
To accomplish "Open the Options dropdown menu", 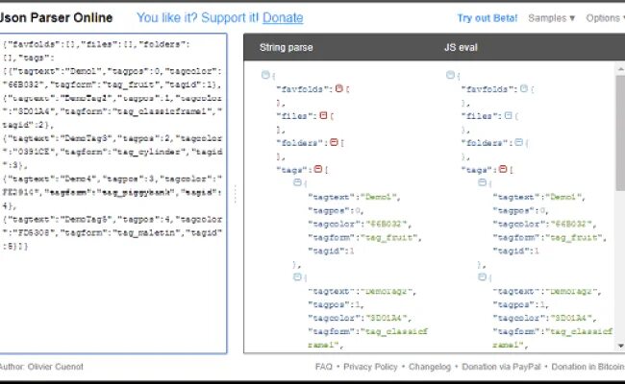I will click(x=604, y=17).
